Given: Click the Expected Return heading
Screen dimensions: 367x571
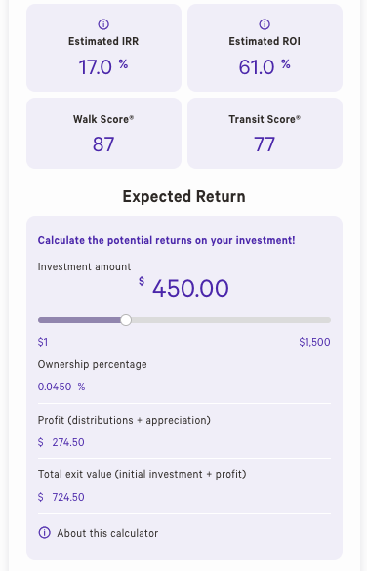Looking at the screenshot, I should click(x=183, y=196).
